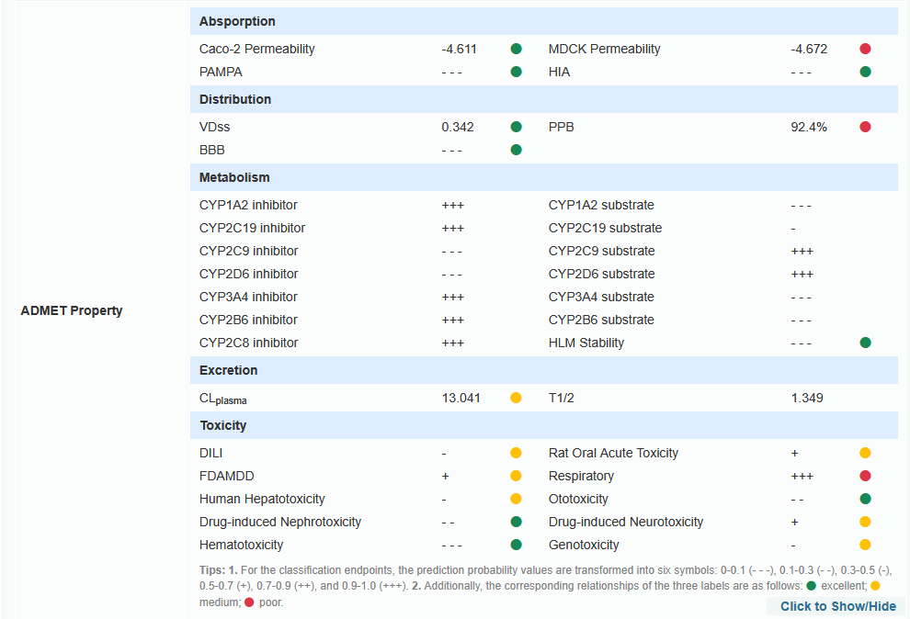Image resolution: width=910 pixels, height=619 pixels.
Task: Click the ADMET Property row label
Action: tap(72, 310)
